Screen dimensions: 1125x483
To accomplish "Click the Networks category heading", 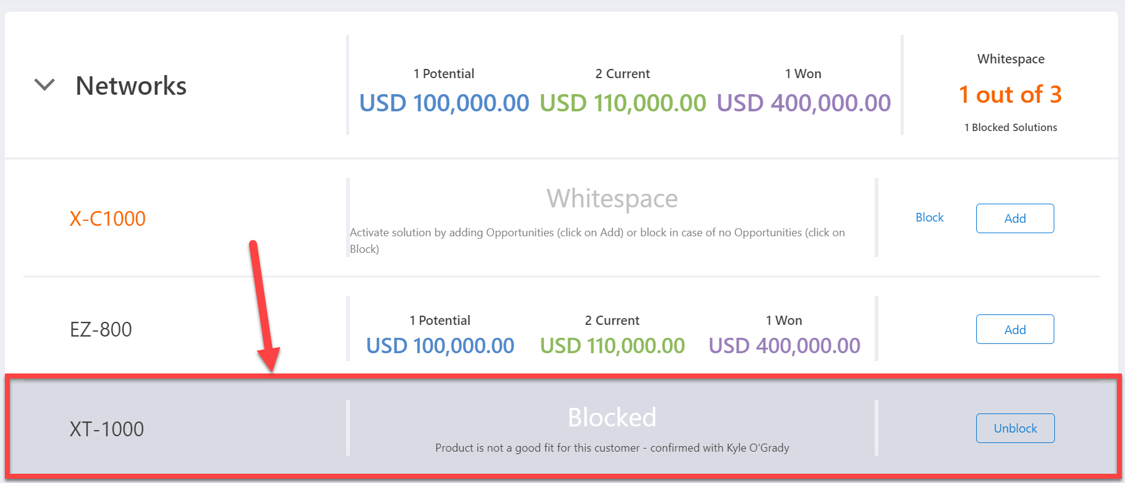I will coord(131,86).
